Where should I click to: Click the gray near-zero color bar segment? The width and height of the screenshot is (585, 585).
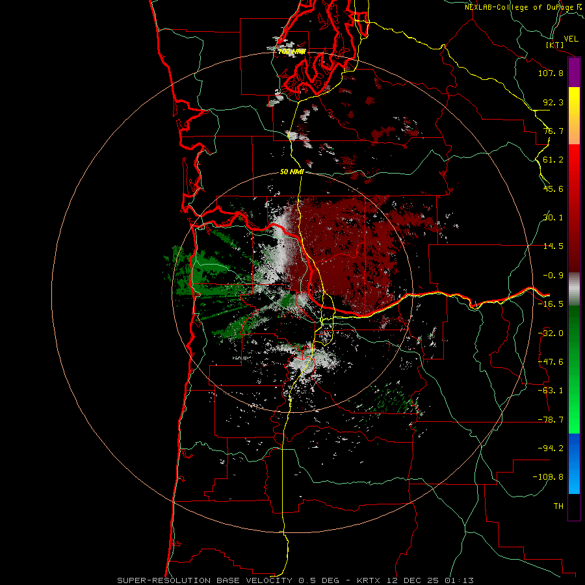coord(574,289)
